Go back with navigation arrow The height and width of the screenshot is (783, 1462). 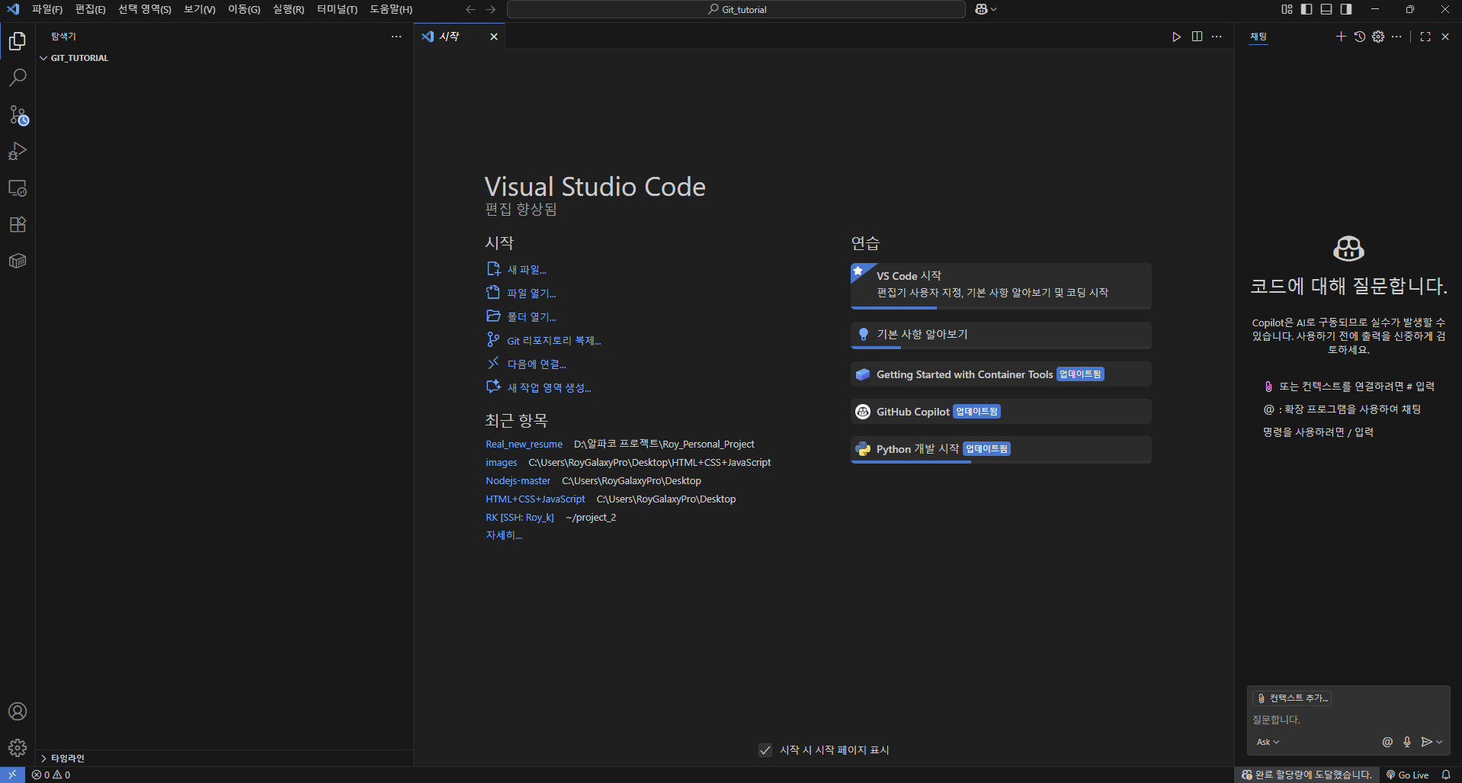[470, 9]
